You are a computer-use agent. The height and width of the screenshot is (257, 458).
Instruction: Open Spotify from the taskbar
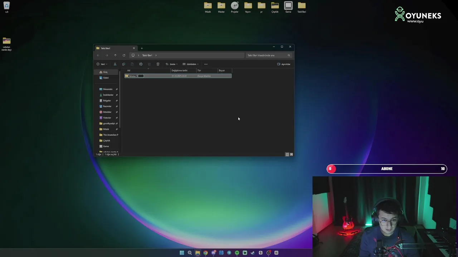(x=237, y=253)
